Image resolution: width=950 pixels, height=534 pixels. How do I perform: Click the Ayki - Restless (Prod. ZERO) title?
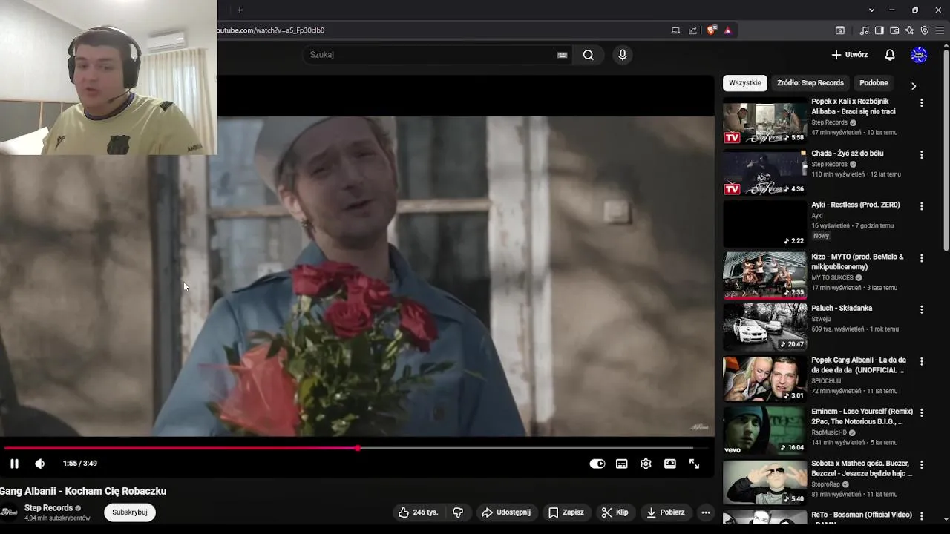[x=856, y=205]
